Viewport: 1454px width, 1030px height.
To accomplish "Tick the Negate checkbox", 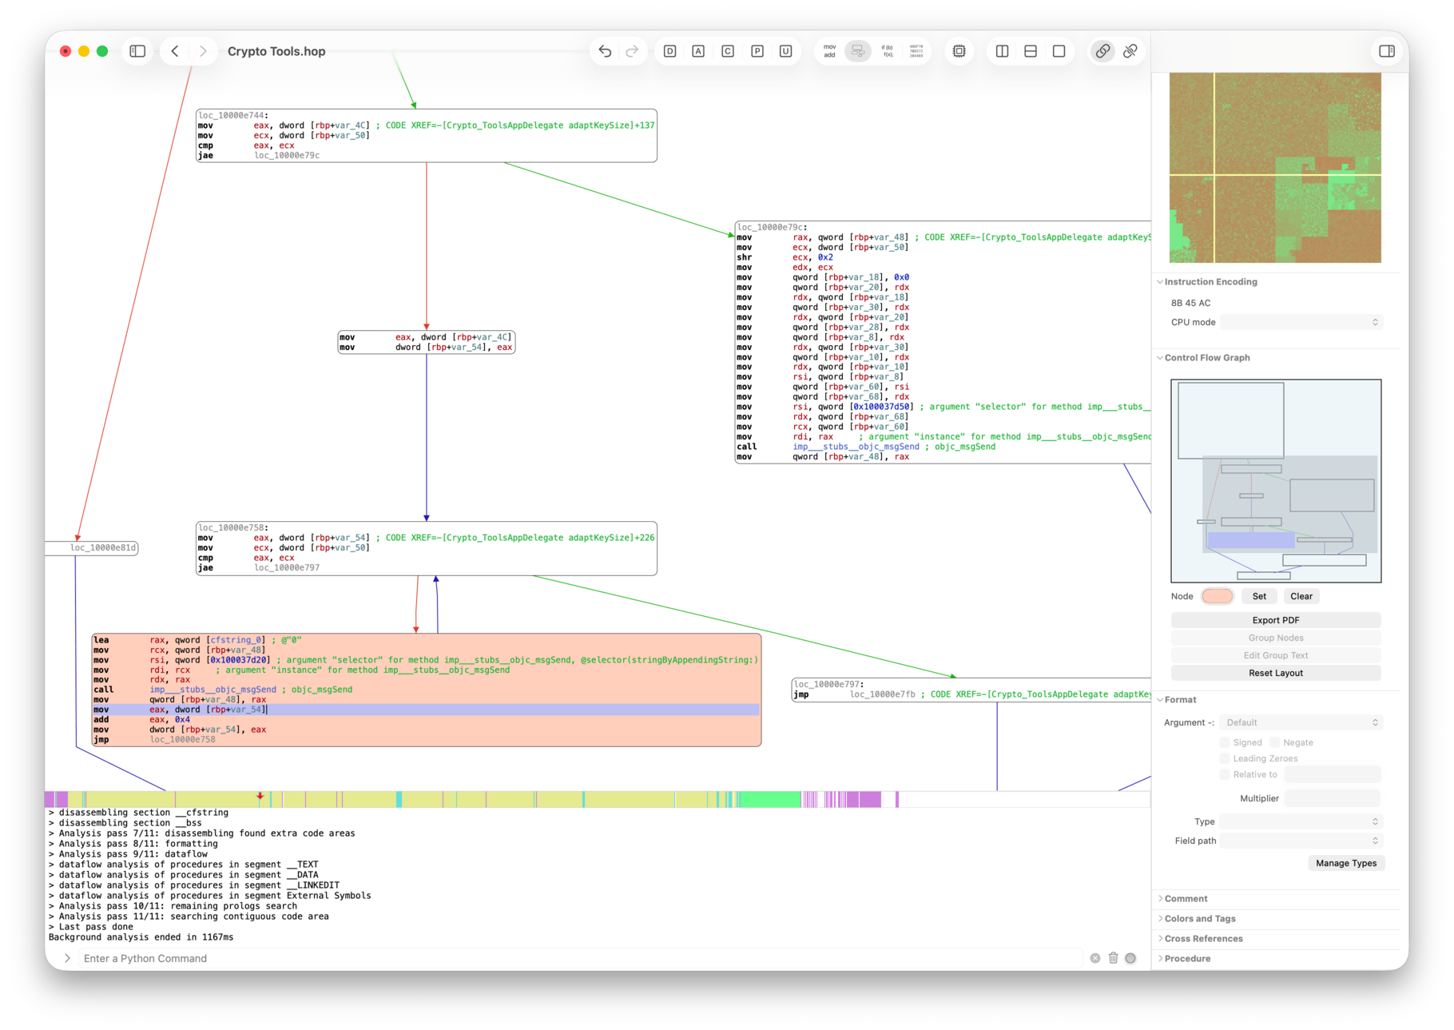I will click(x=1274, y=742).
